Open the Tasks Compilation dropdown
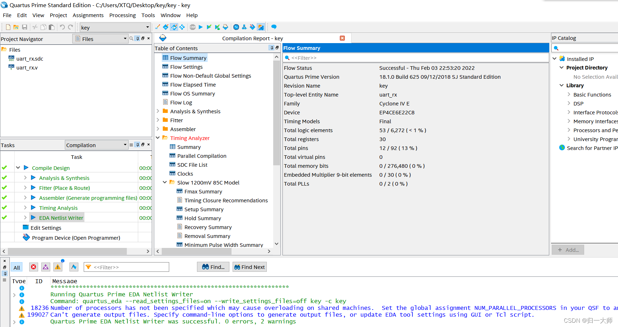This screenshot has width=618, height=327. point(97,145)
